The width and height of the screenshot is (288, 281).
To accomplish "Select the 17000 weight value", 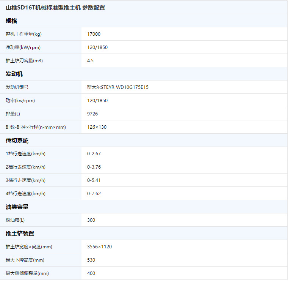I will pos(94,34).
